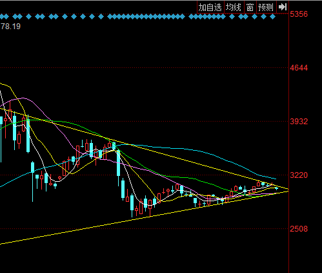
Task: Jump to latest with the arrow-to-bar icon
Action: pos(283,7)
